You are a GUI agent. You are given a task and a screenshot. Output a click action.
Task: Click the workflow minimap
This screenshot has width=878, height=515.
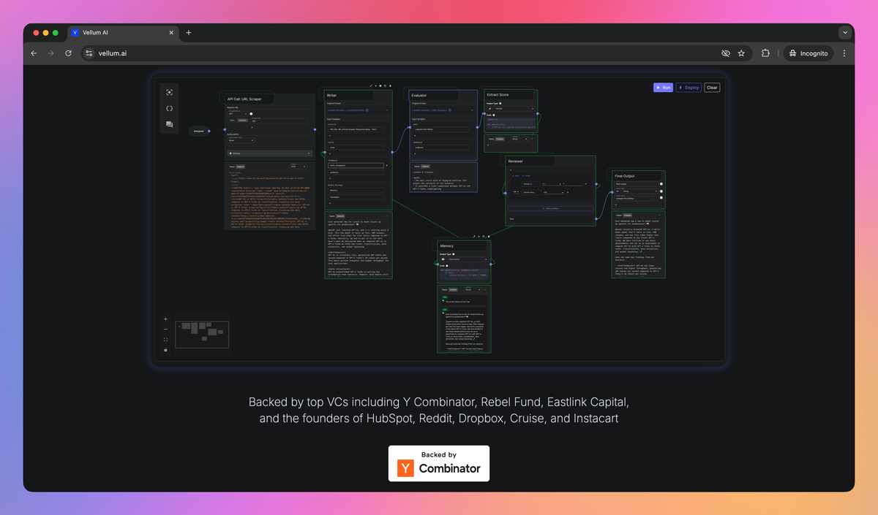[x=202, y=335]
